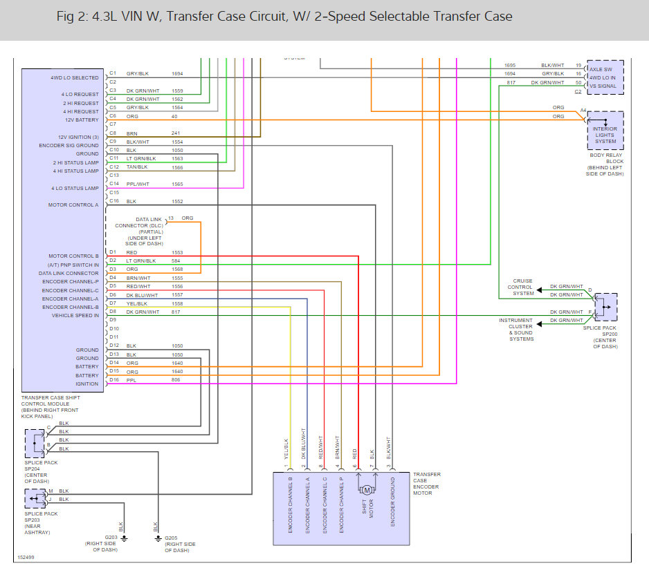Click circuit number 1552
Screen dimensions: 649x577
click(x=177, y=202)
